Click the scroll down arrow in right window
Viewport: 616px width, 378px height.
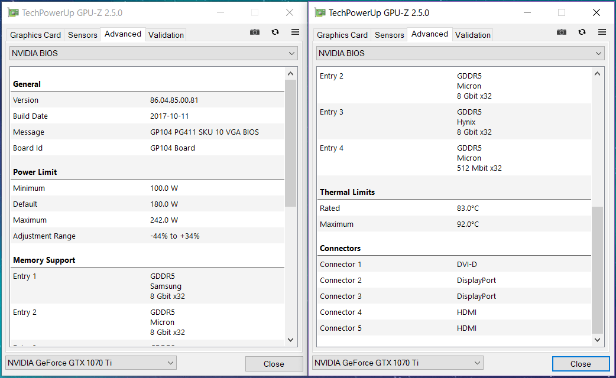click(597, 340)
